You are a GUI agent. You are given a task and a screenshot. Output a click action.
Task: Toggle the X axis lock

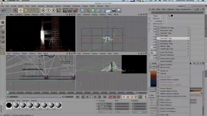(x=43, y=10)
